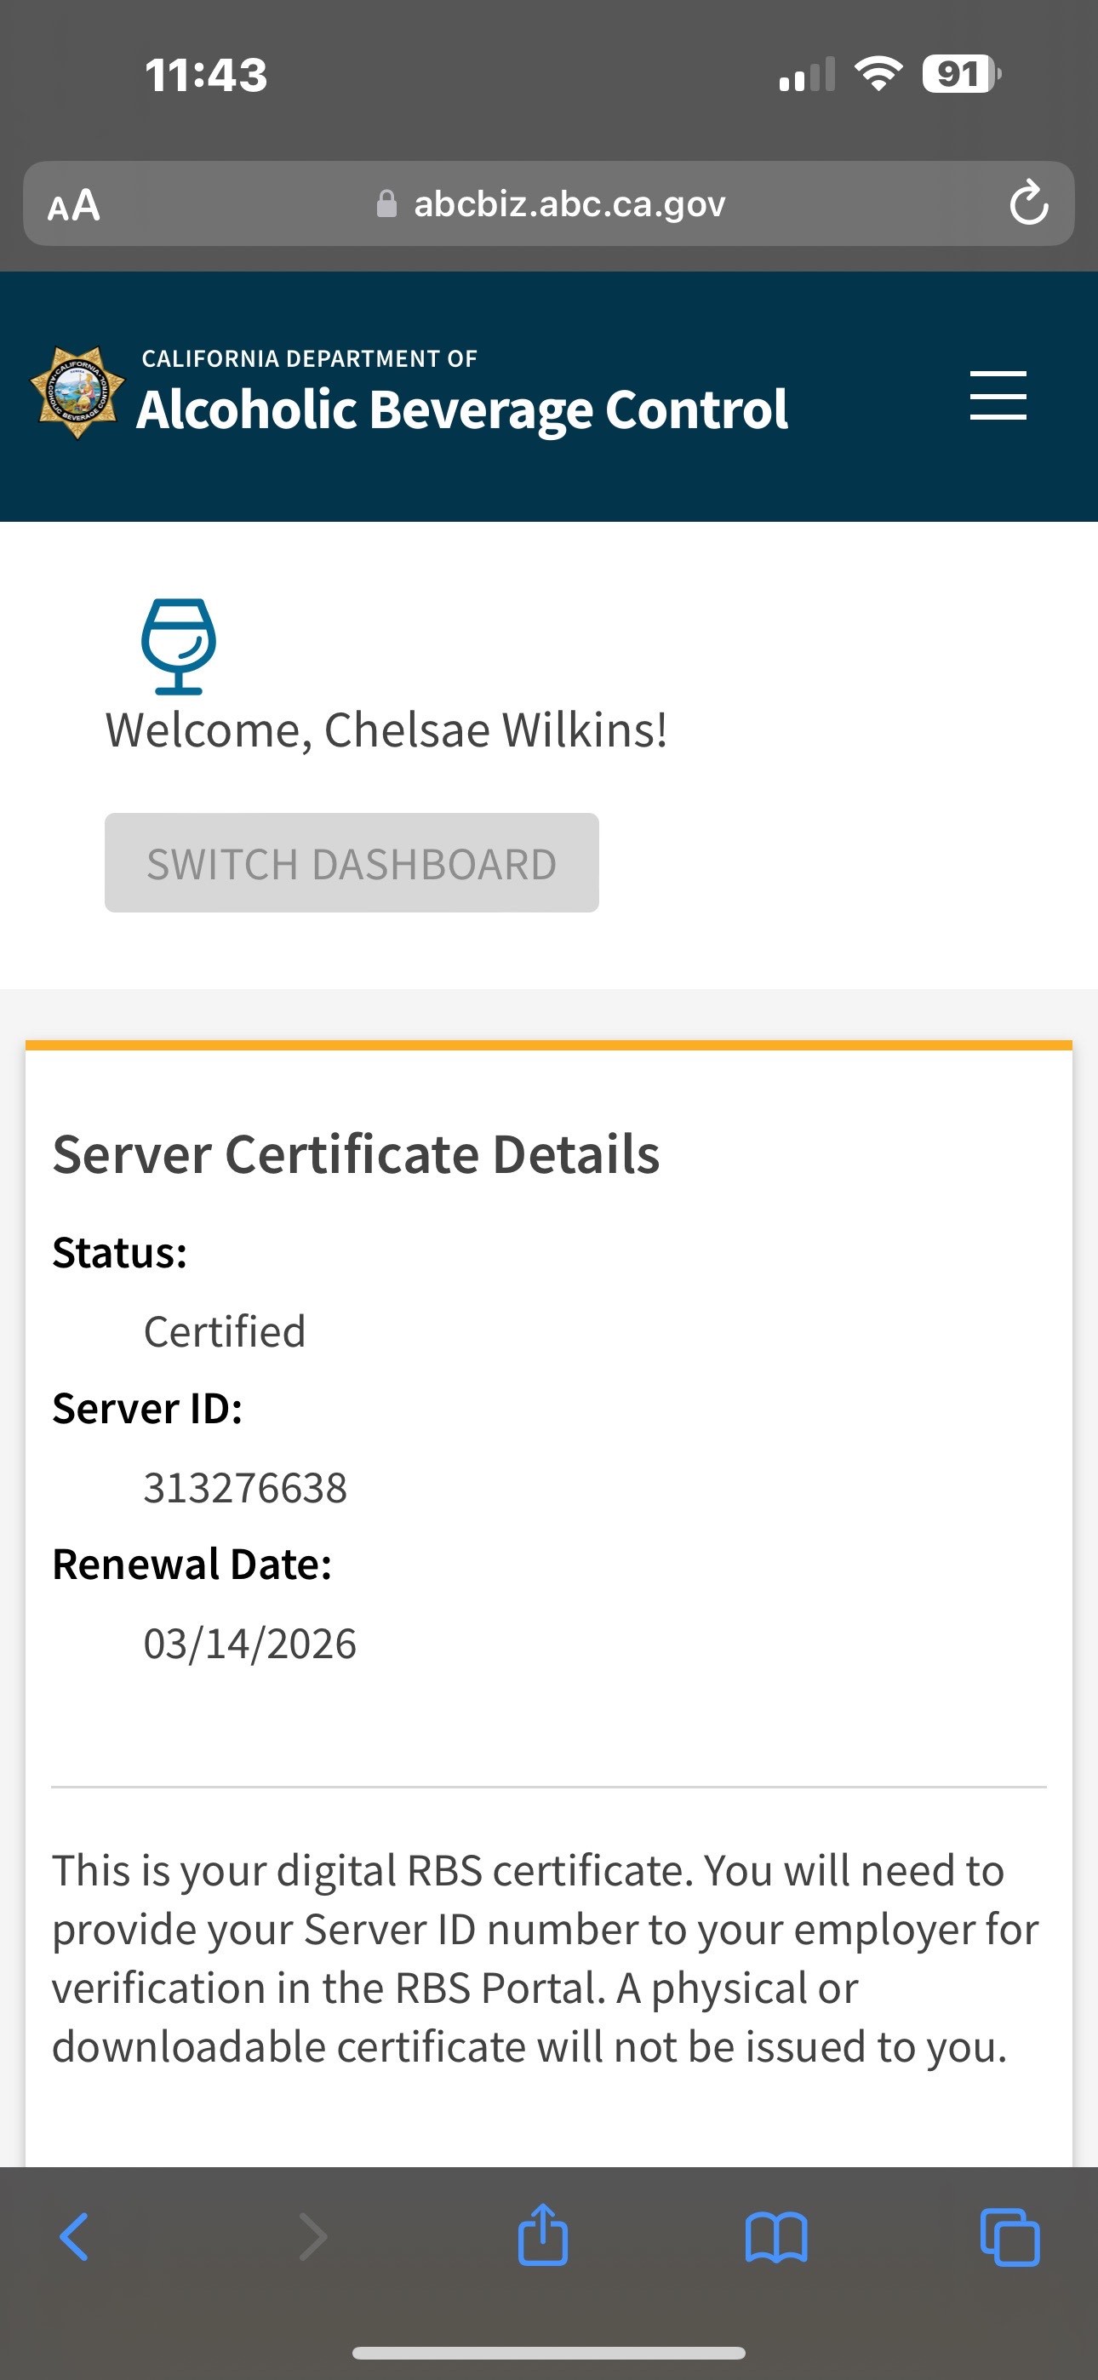Tap the blue wine glass icon

179,646
